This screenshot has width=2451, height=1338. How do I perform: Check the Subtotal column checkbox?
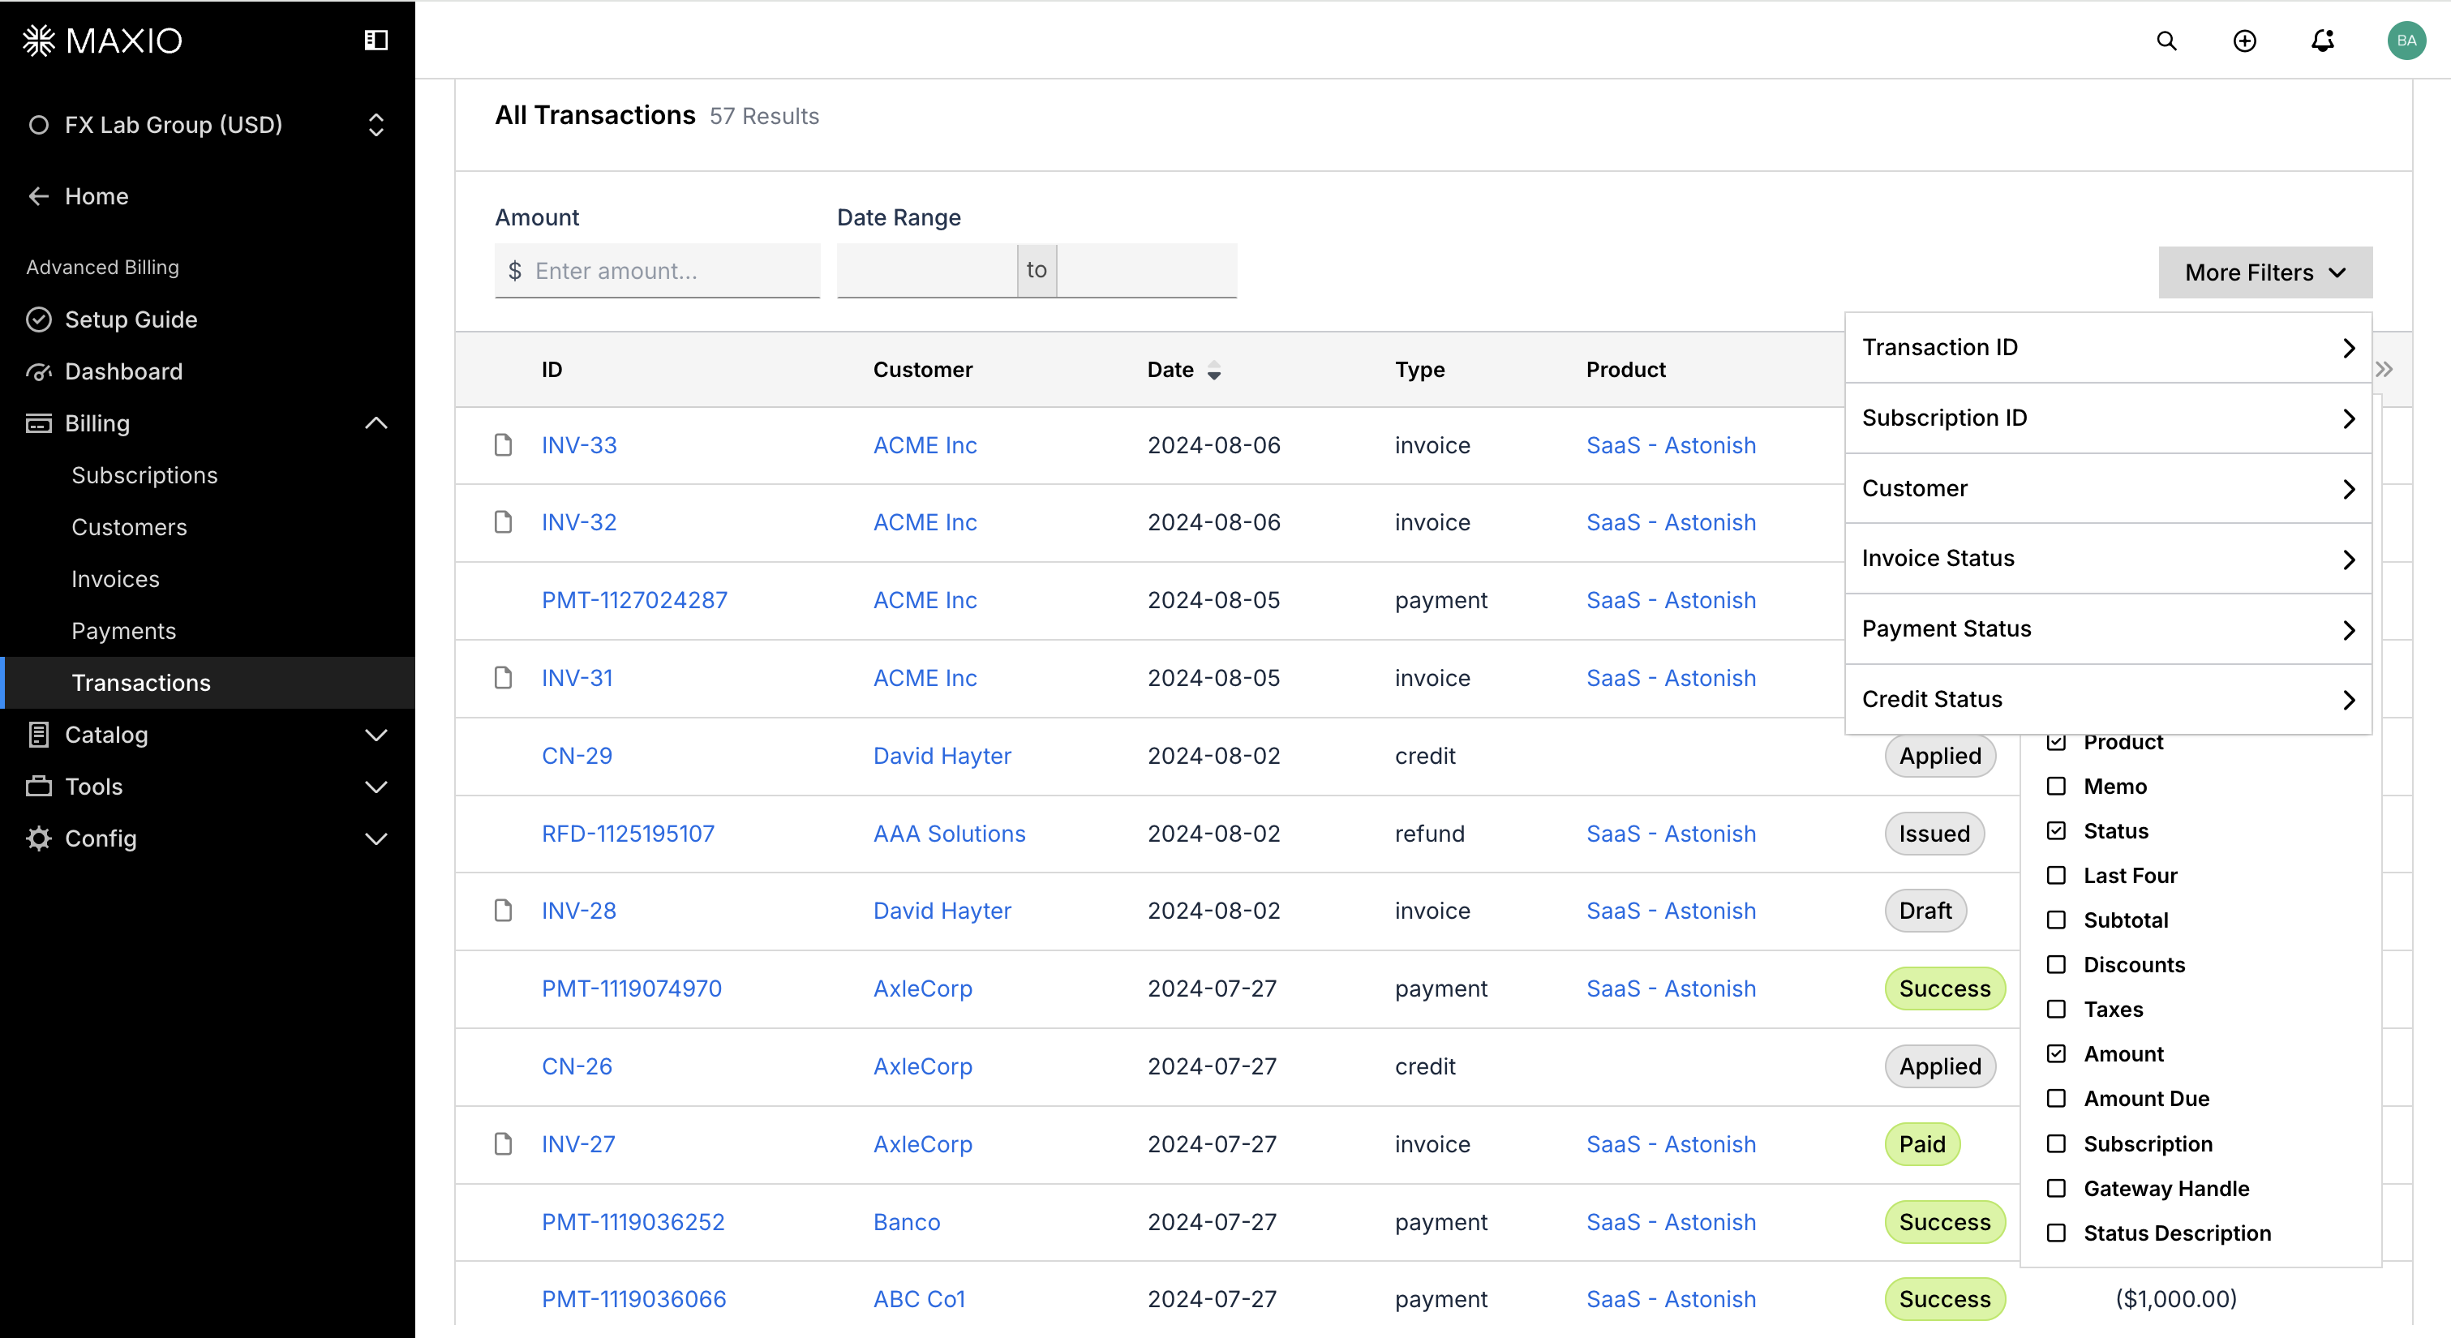point(2056,920)
